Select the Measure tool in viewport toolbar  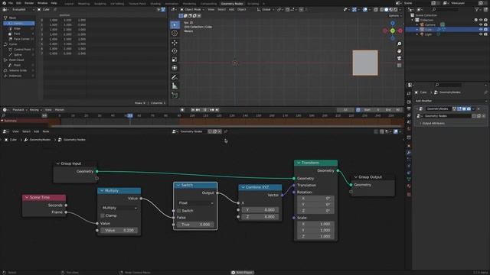pyautogui.click(x=175, y=86)
